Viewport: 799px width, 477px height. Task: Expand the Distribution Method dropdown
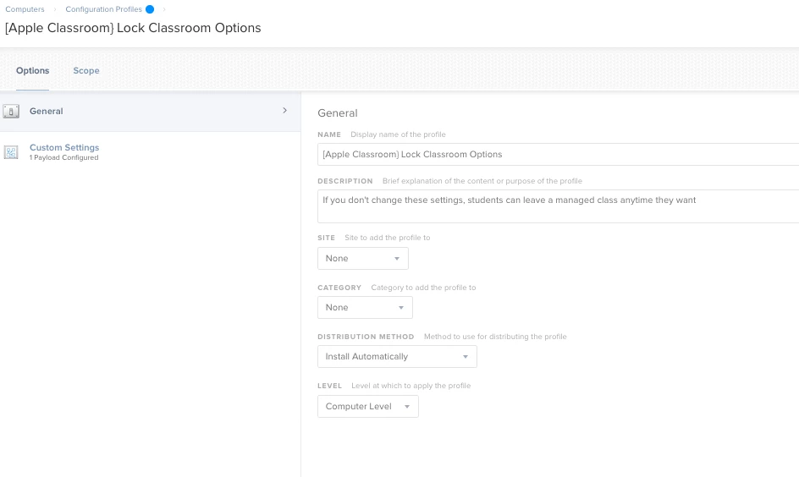click(x=397, y=357)
